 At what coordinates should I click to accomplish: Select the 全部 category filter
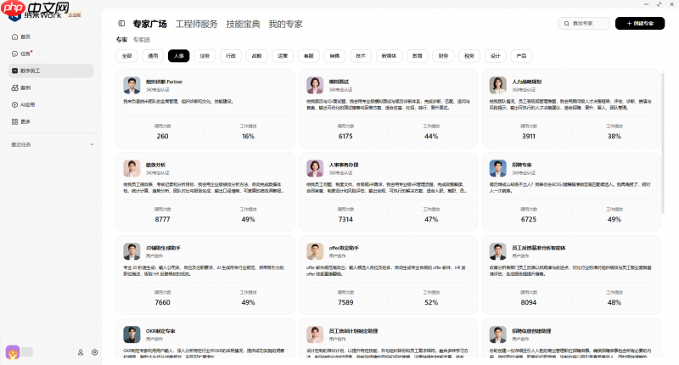pos(126,56)
